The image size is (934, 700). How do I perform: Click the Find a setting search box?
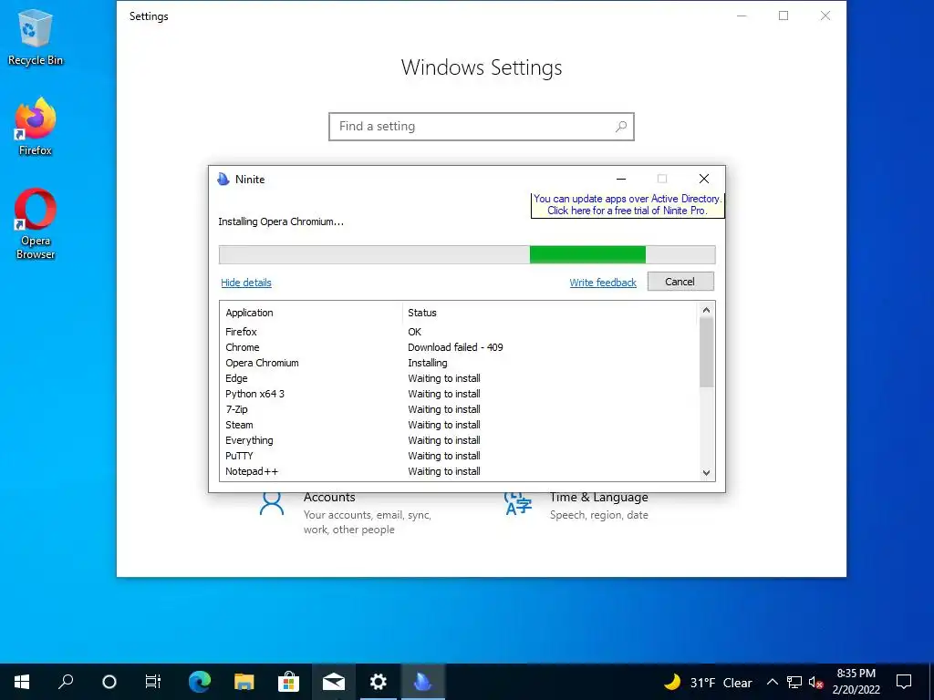(x=482, y=127)
